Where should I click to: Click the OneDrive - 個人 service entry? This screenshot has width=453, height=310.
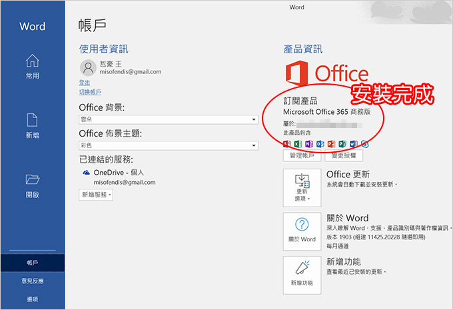click(119, 173)
